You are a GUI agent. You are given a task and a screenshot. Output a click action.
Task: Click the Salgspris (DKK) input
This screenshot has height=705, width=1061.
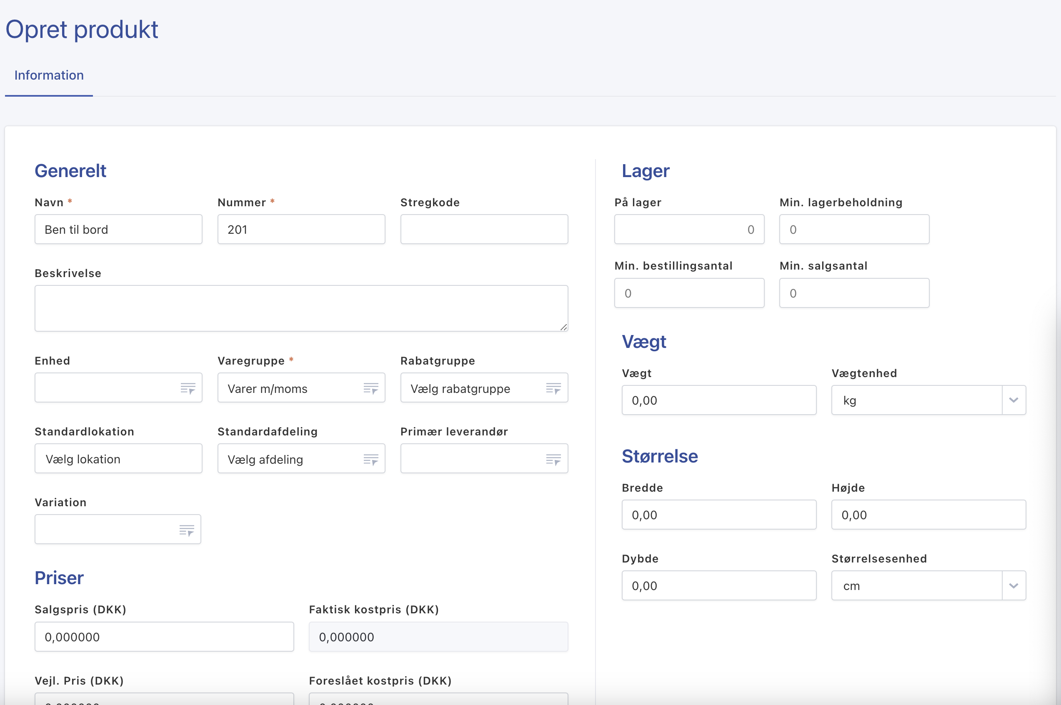164,637
